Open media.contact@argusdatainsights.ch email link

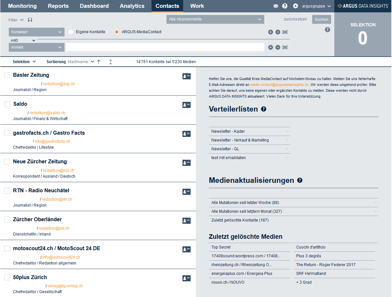pos(279,85)
